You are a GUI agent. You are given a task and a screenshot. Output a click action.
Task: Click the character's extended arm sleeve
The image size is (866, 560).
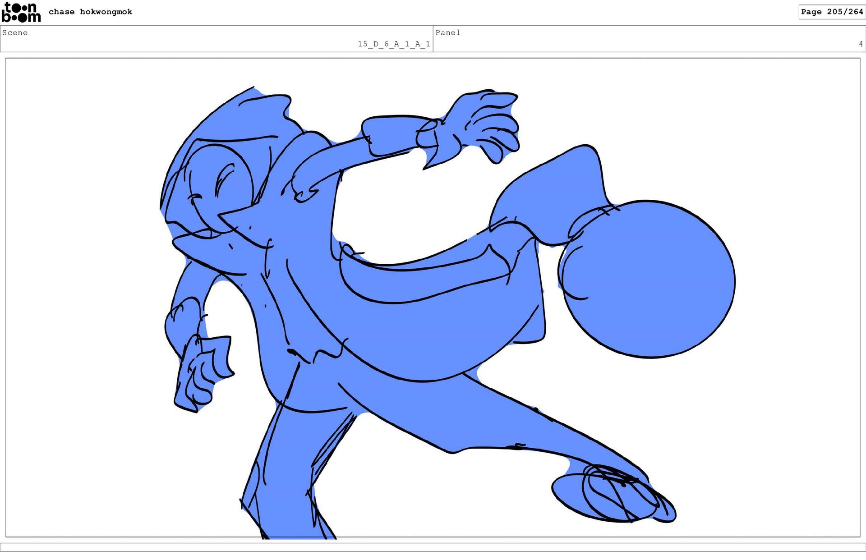[x=388, y=135]
